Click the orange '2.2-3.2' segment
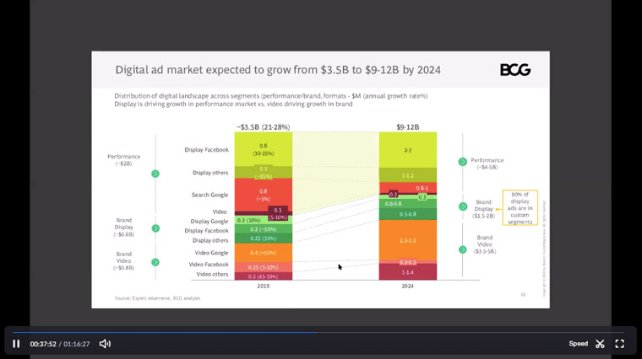 click(408, 240)
